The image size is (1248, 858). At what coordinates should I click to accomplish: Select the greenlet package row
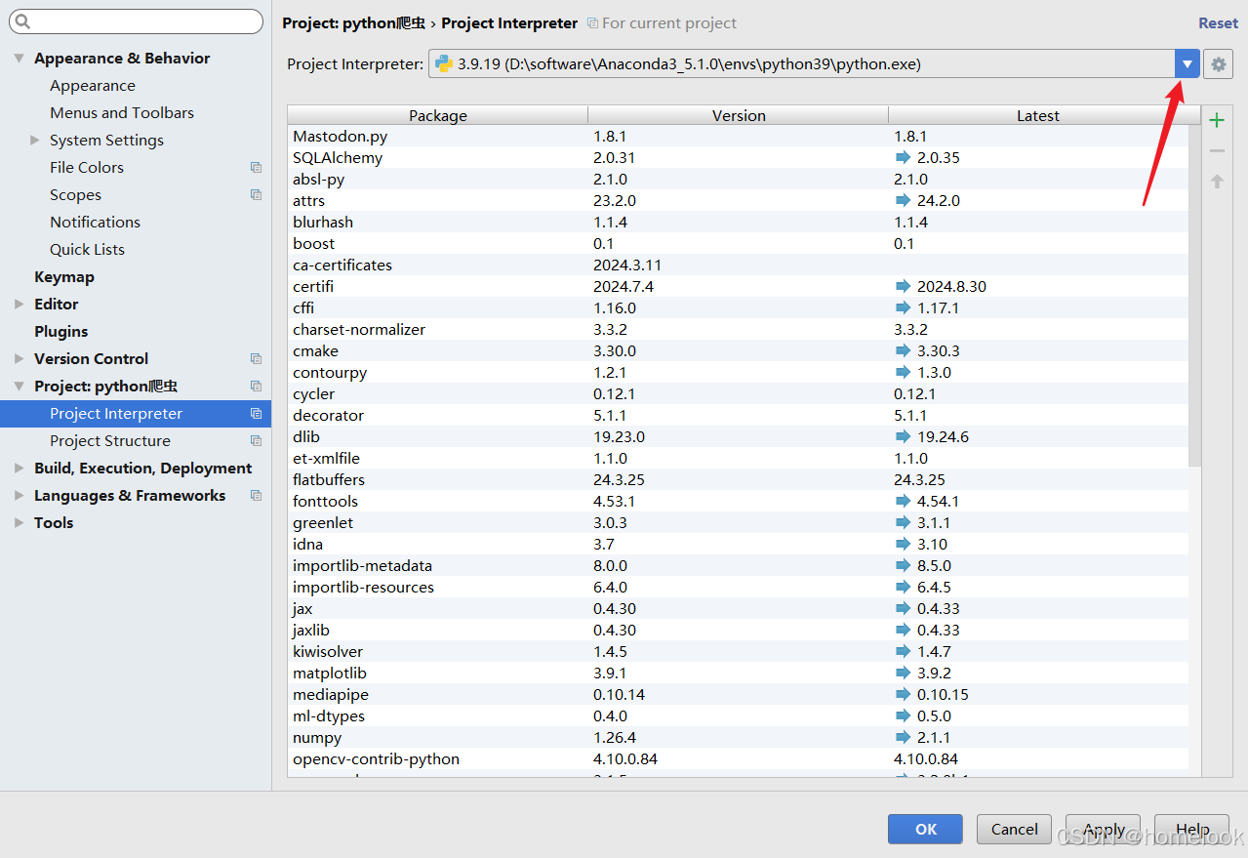coord(738,523)
